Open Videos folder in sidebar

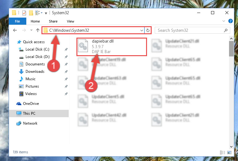point(31,94)
